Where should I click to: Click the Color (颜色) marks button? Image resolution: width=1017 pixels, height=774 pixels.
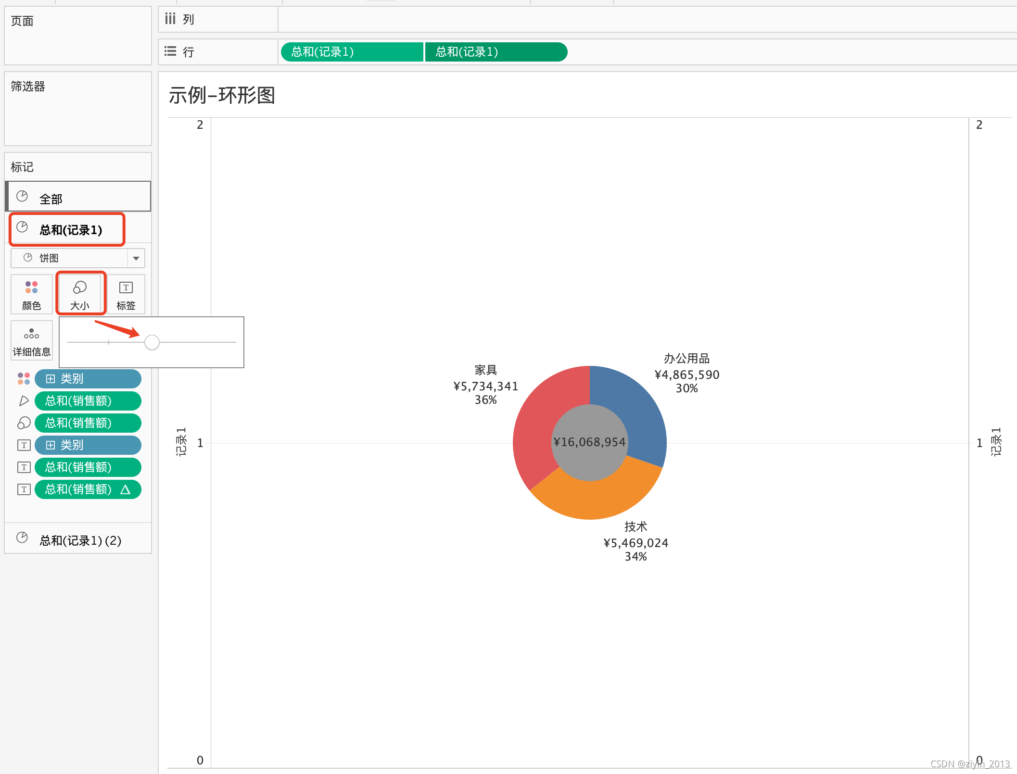(31, 294)
